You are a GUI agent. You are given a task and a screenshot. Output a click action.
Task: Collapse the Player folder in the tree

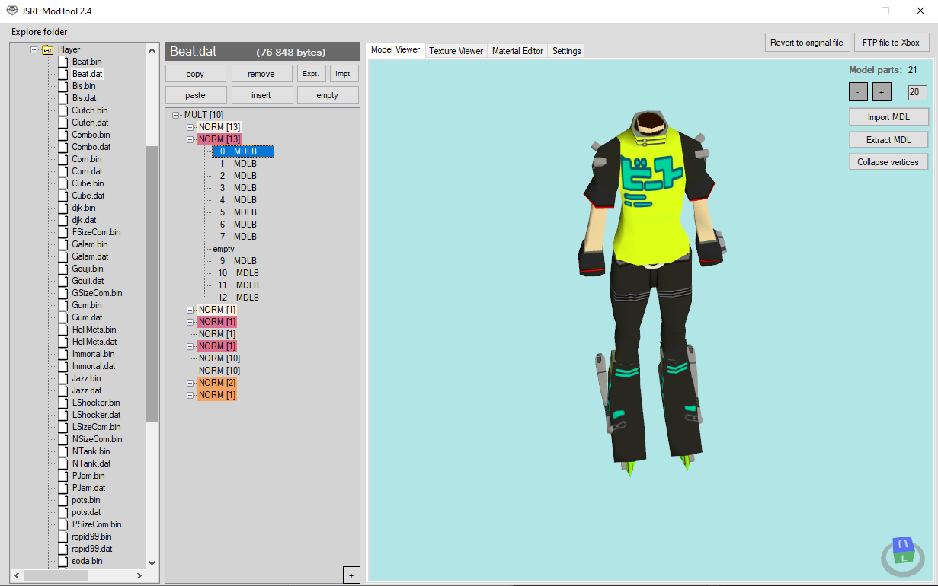tap(34, 49)
